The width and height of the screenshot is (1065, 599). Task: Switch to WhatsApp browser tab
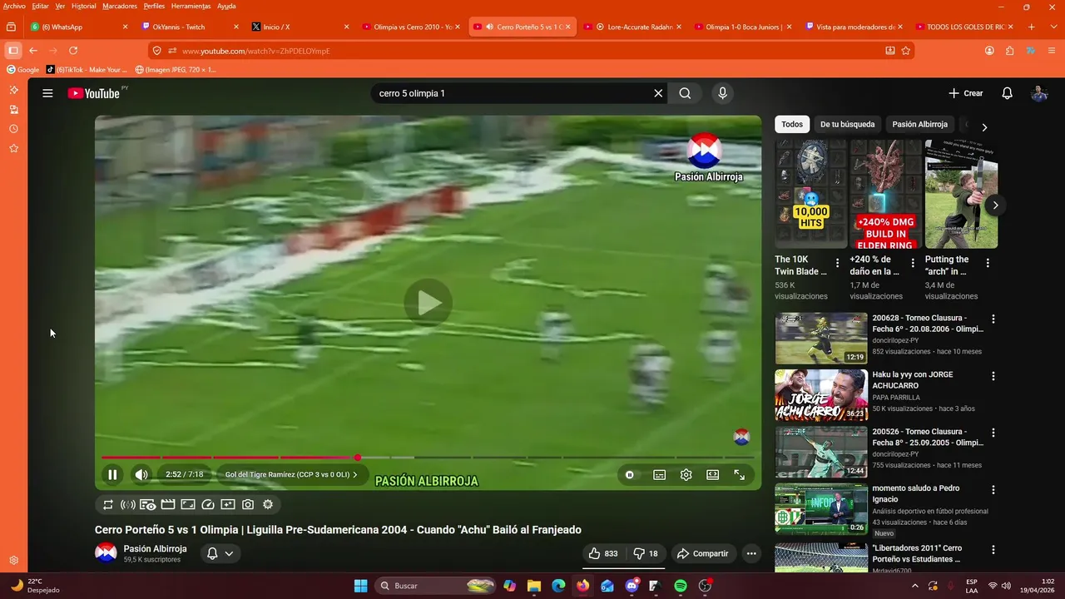(79, 27)
